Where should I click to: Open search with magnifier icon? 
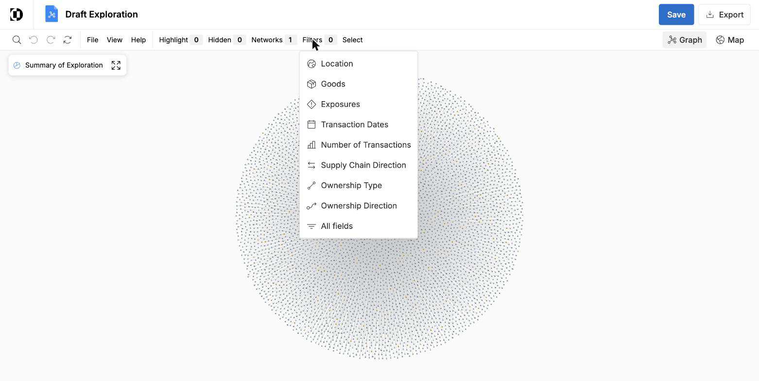[17, 40]
